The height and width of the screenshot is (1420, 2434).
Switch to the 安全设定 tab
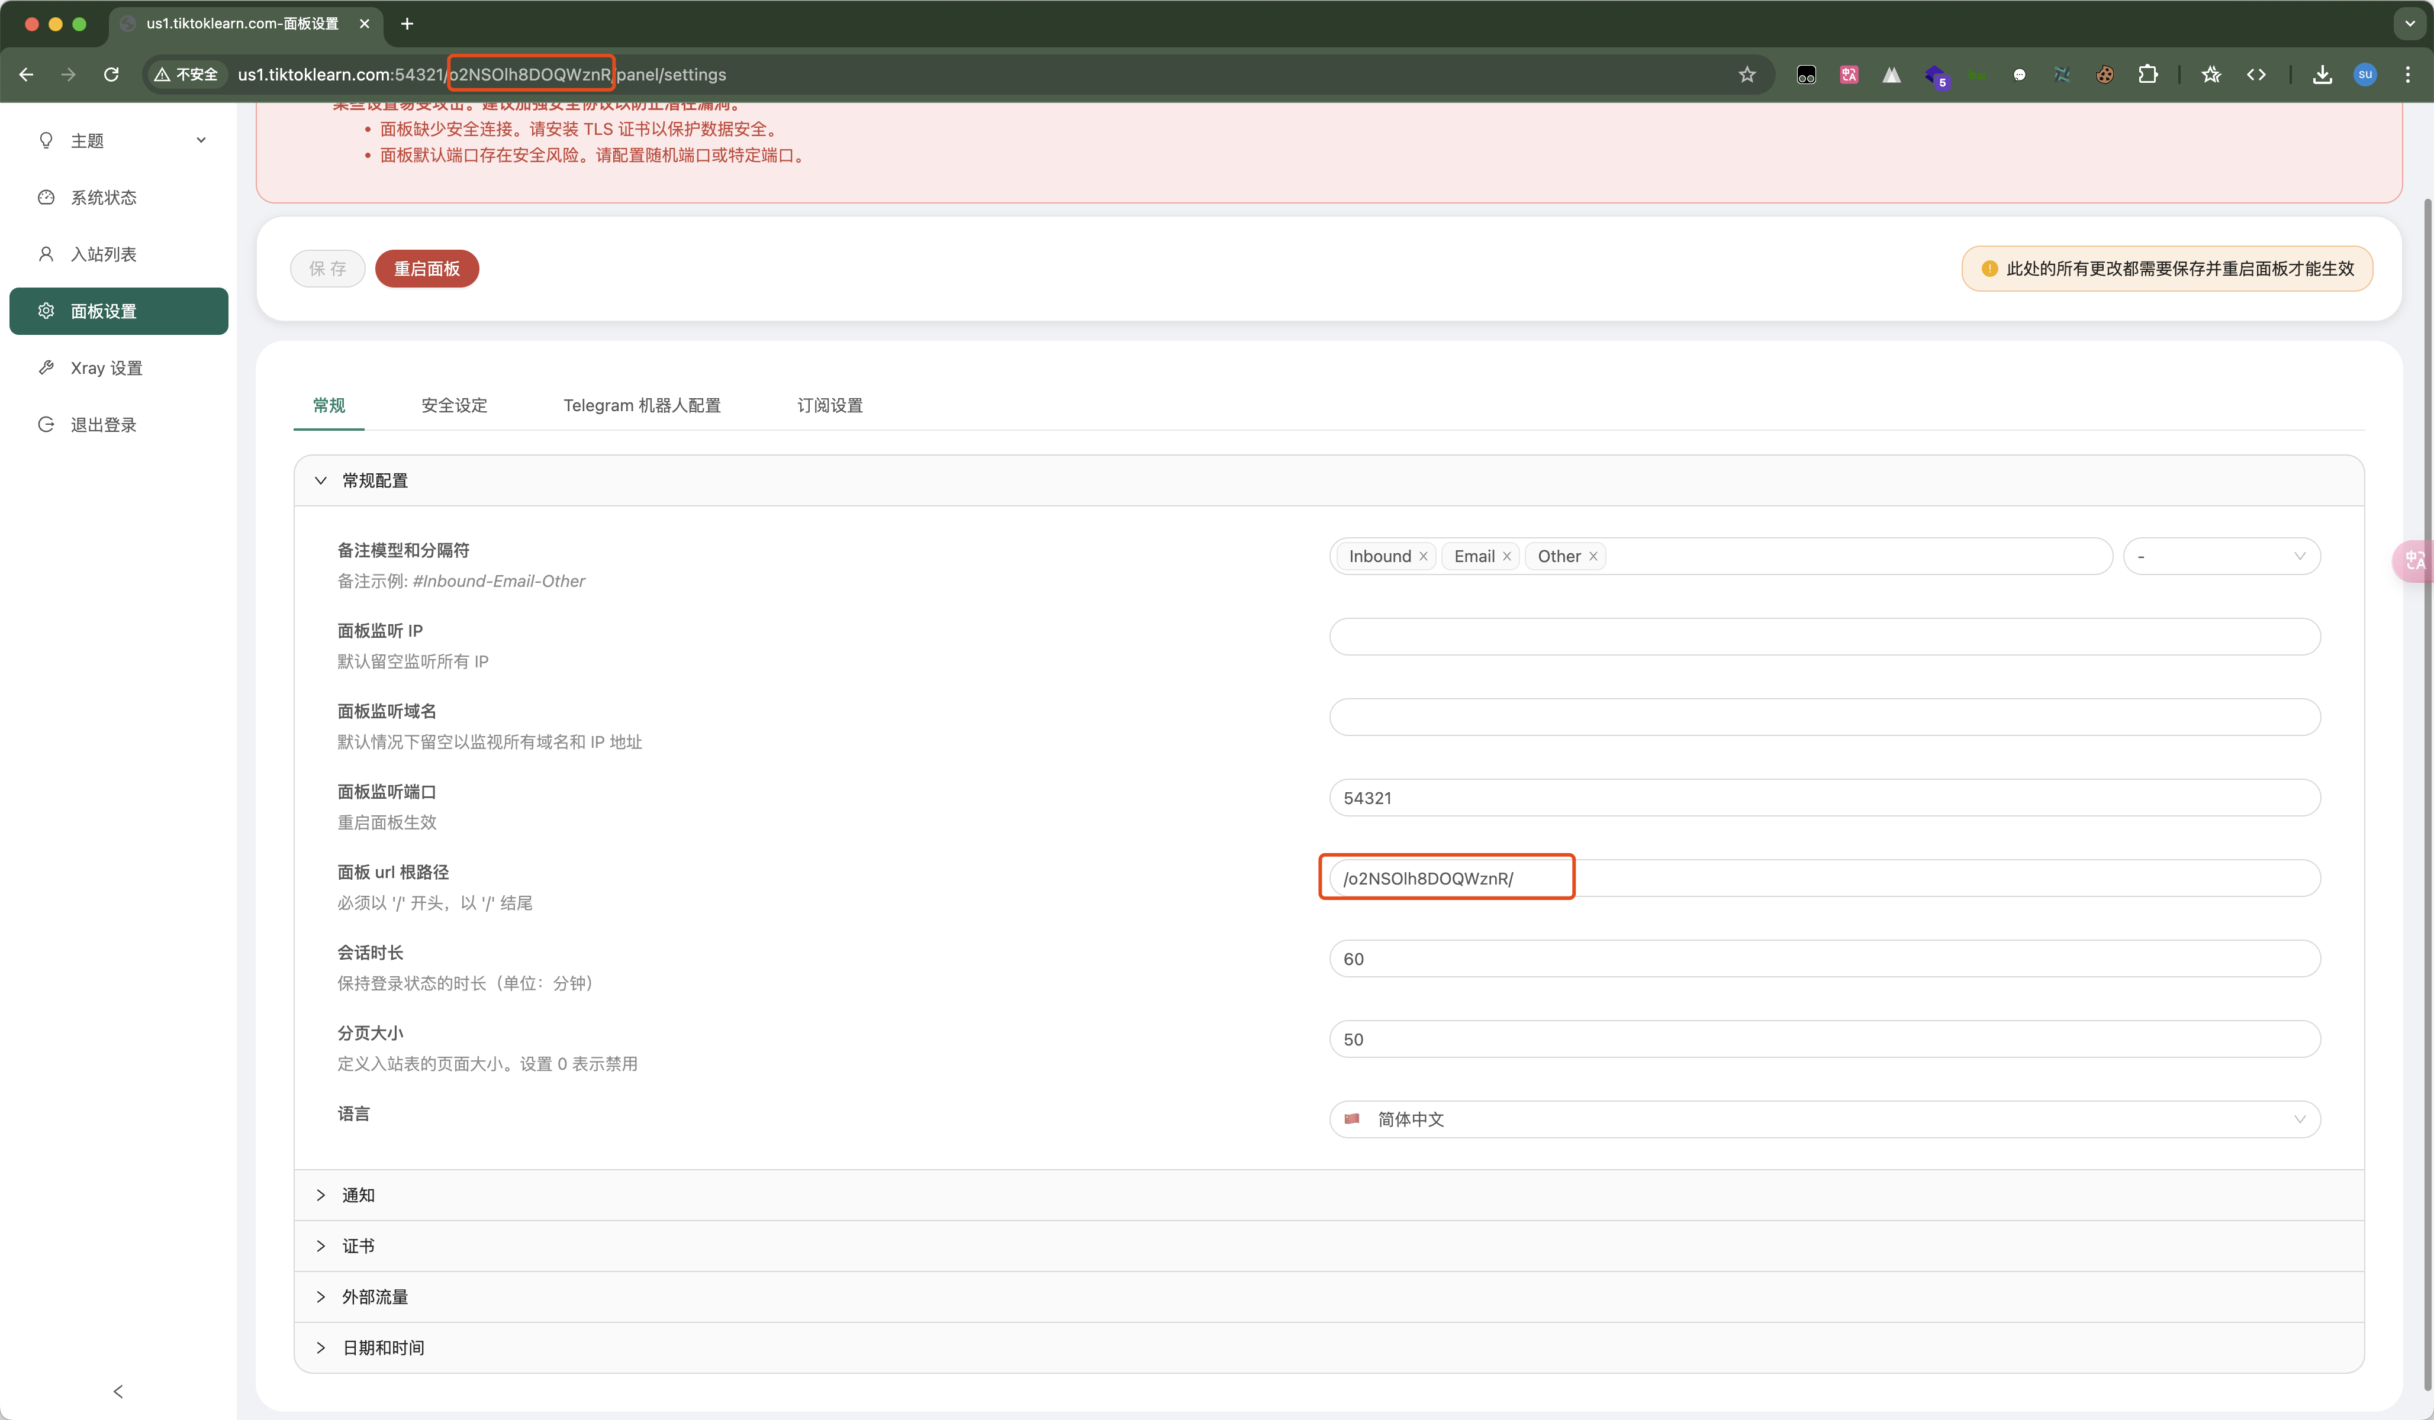[454, 405]
